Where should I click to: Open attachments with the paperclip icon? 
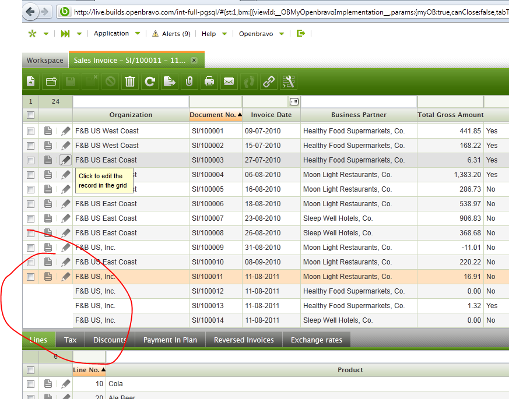189,82
